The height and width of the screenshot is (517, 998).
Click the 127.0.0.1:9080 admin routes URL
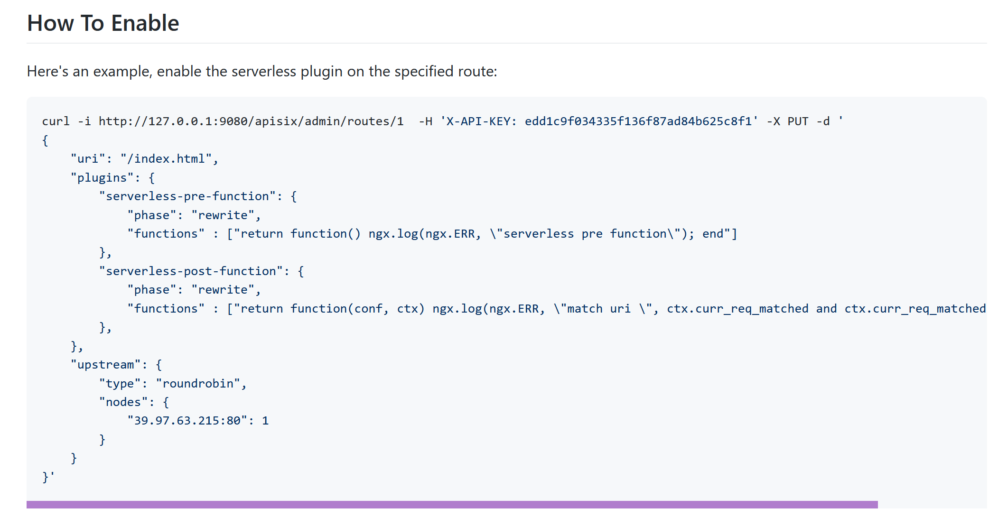click(x=251, y=121)
